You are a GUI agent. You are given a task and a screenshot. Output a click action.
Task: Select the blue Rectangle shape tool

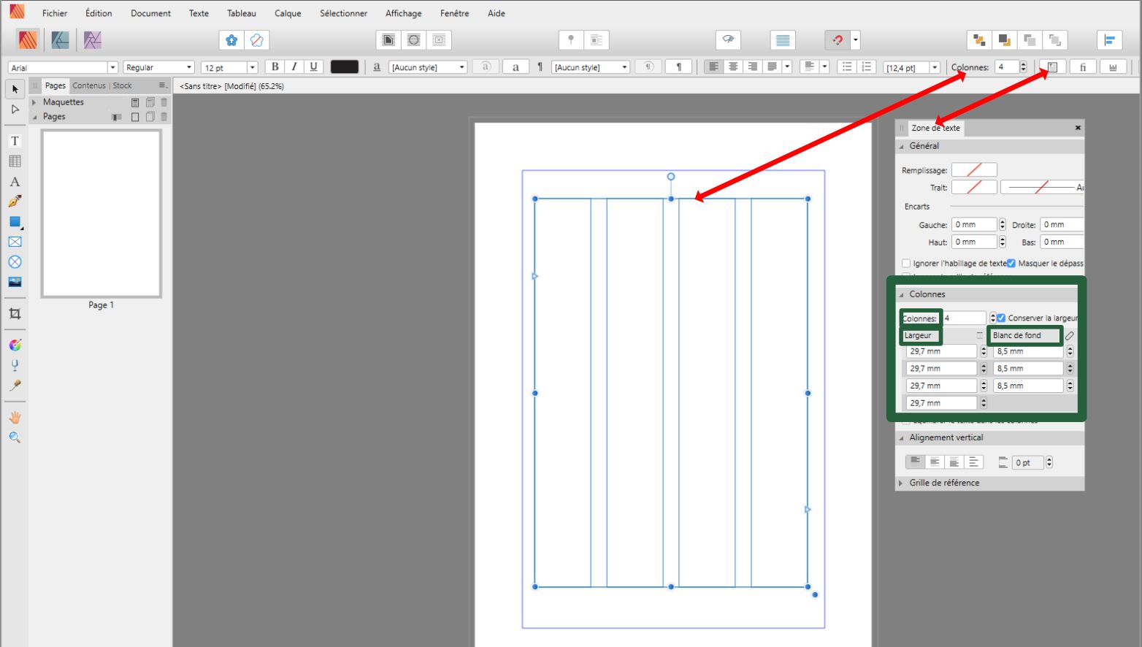click(15, 222)
